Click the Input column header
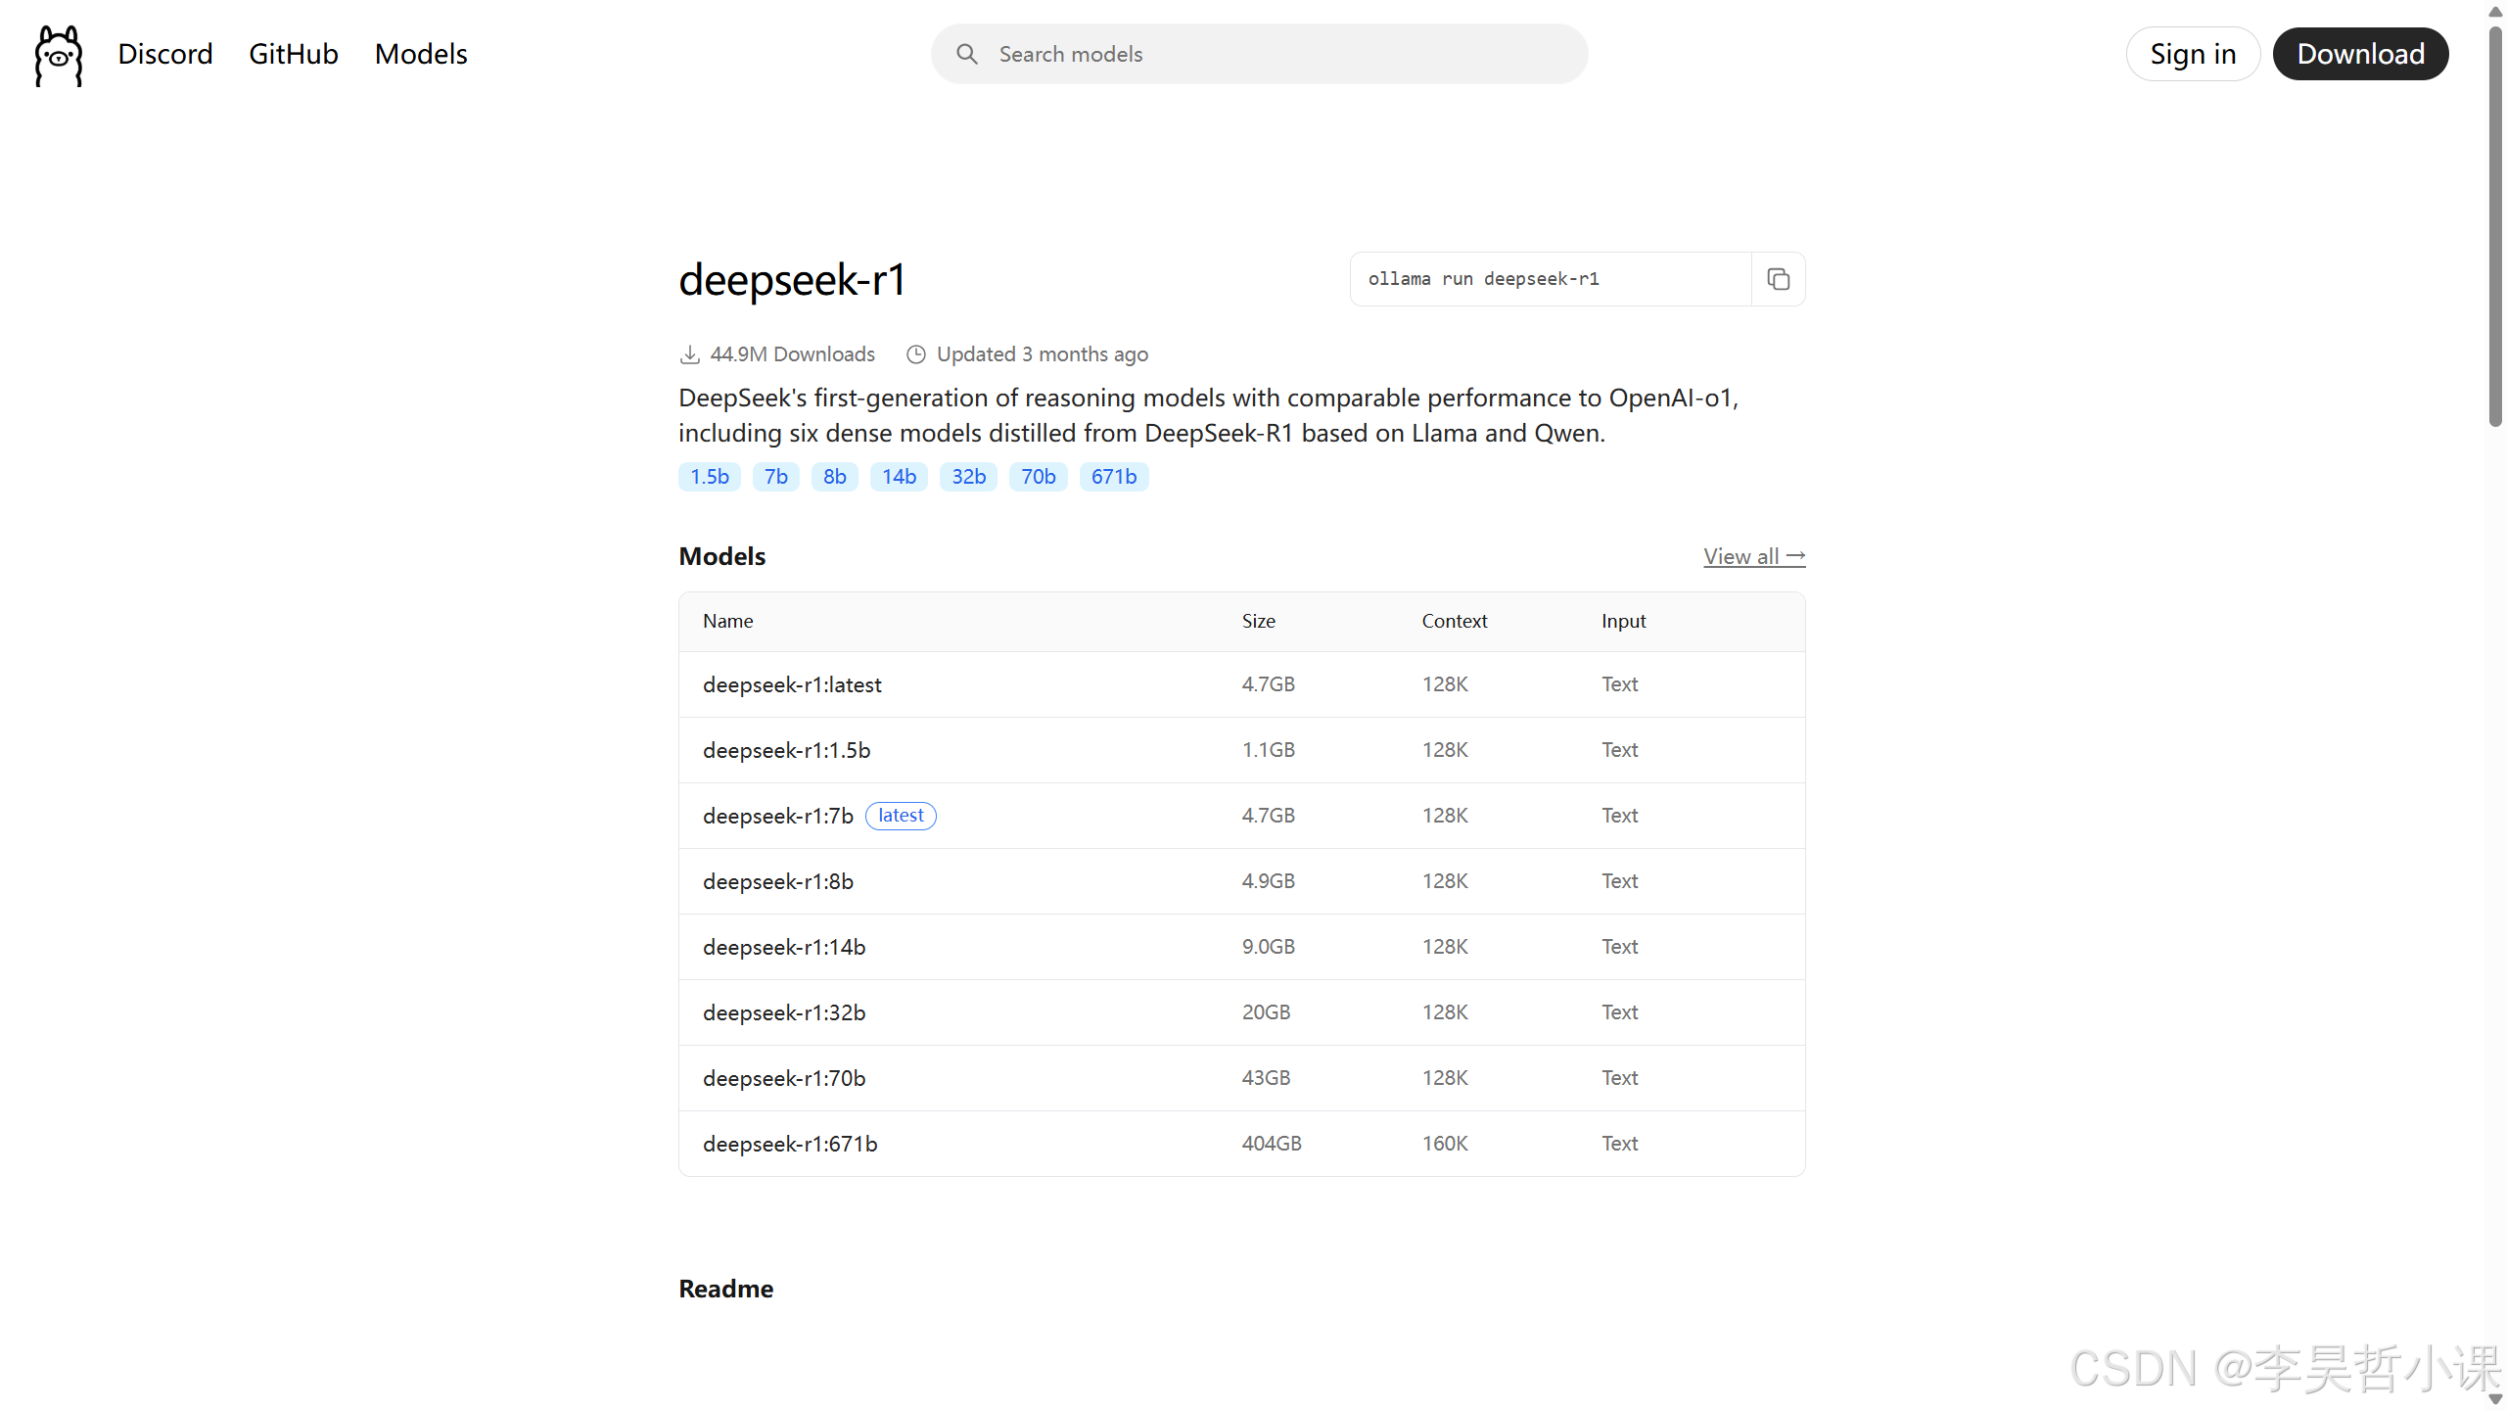Screen dimensions: 2506x1410 (x=1623, y=621)
